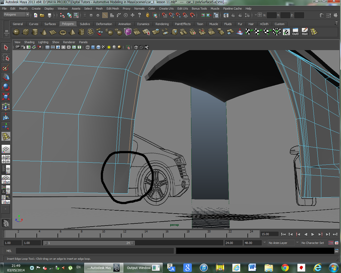Click the Paint Selection tool
Screen dimensions: 341x273
click(6, 68)
